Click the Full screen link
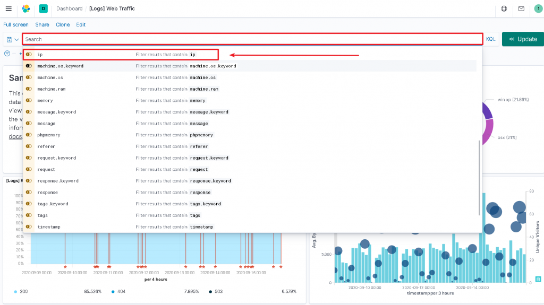Screen dimensions: 544x305 [16, 24]
